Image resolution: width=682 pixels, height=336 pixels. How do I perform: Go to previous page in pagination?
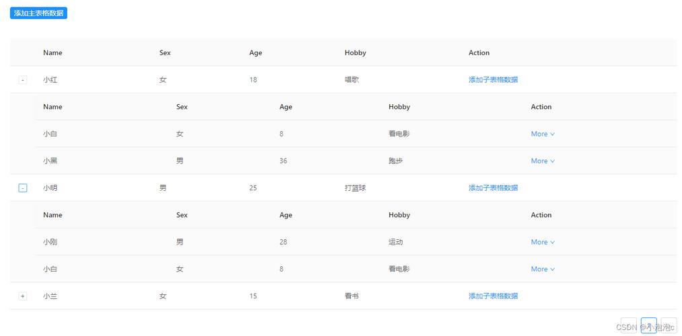coord(628,326)
